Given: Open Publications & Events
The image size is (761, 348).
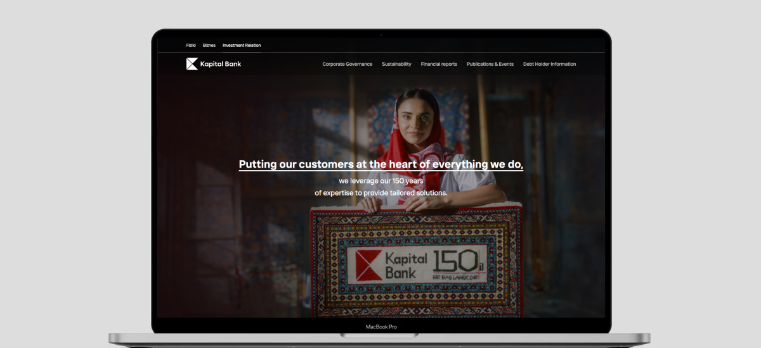Looking at the screenshot, I should coord(490,64).
